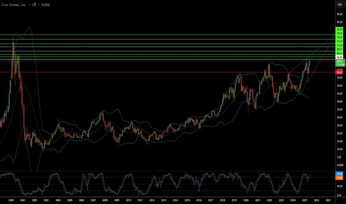Select the green 82.06 price level label
Viewport: 346px width, 204px height.
pos(339,29)
